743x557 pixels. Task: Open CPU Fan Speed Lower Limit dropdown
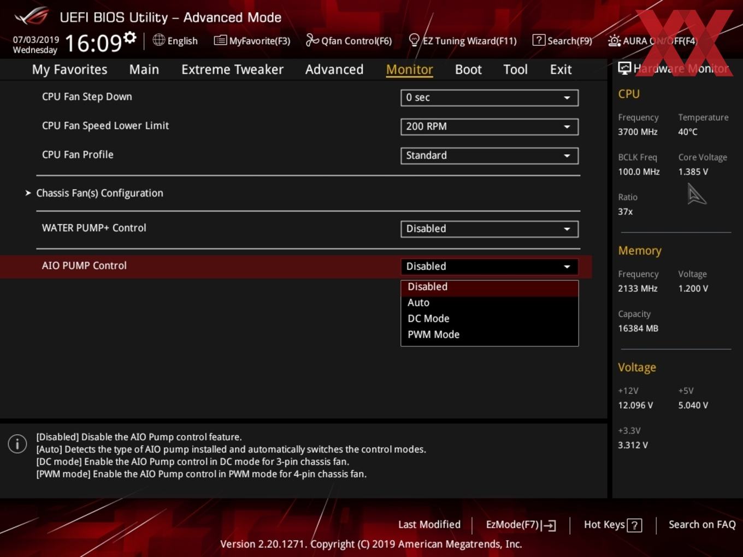click(490, 127)
